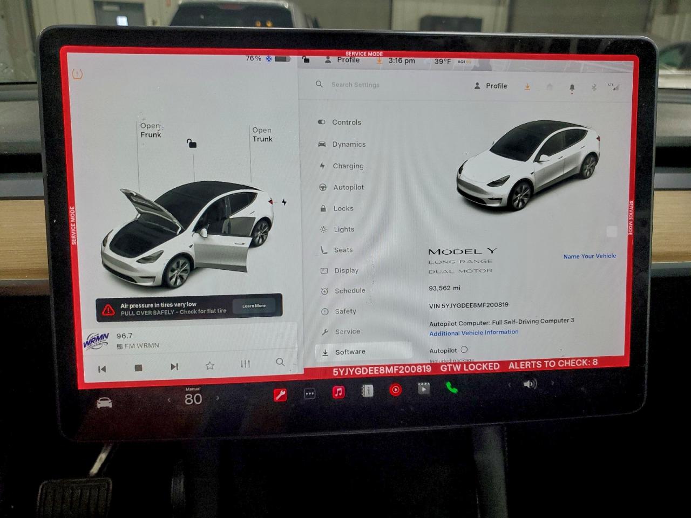Open the Theater video player icon
Image resolution: width=691 pixels, height=518 pixels.
click(424, 388)
